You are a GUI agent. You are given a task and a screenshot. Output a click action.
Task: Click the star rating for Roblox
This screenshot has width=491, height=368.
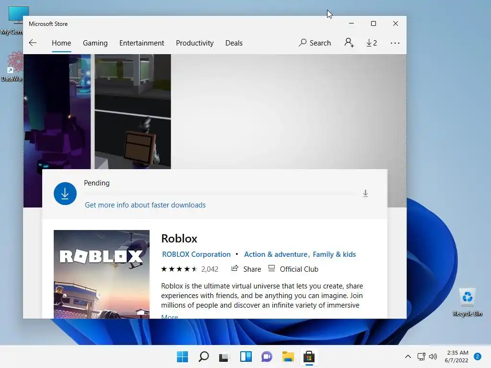coord(179,269)
